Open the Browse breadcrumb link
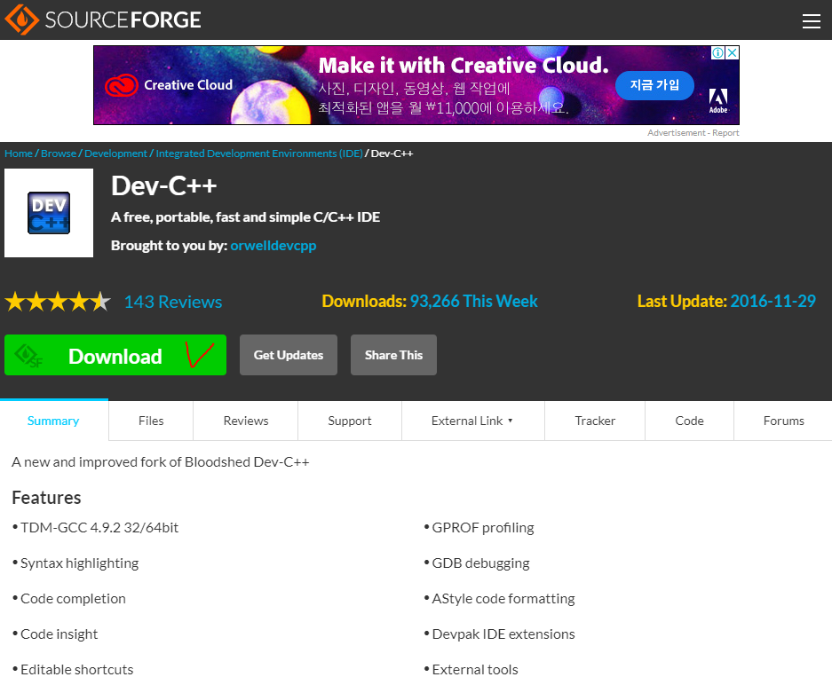832x677 pixels. coord(59,154)
